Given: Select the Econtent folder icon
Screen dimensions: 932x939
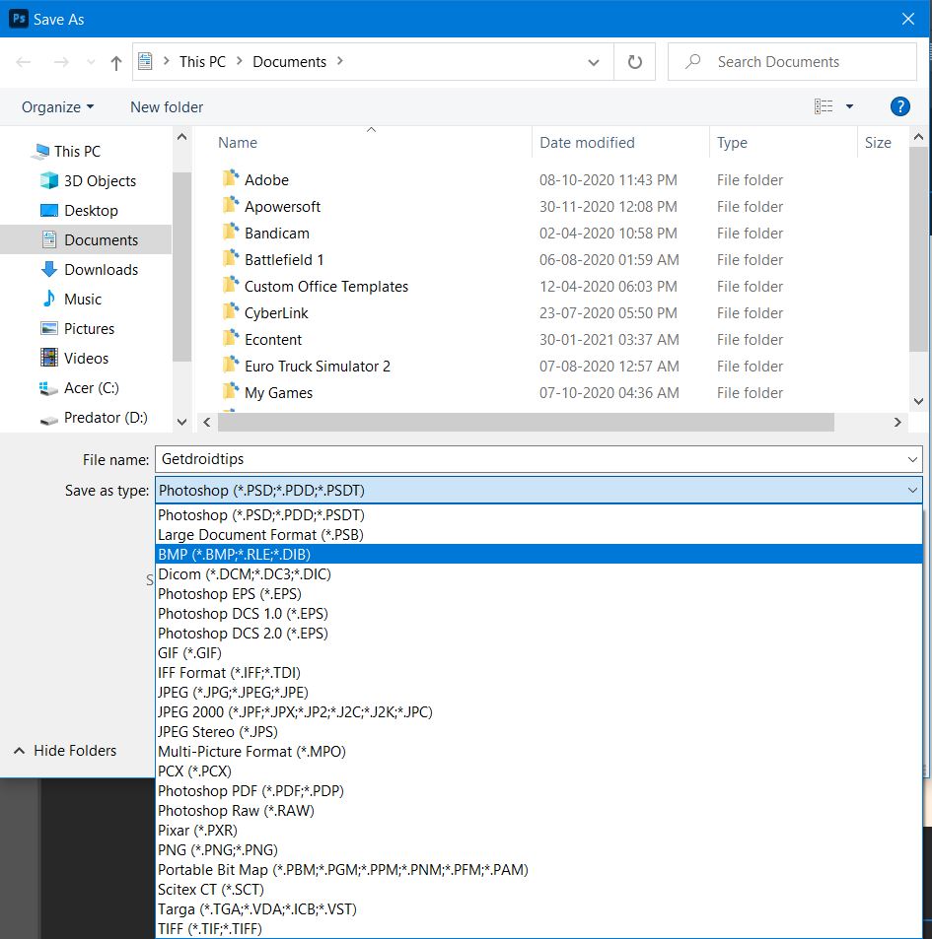Looking at the screenshot, I should (231, 338).
